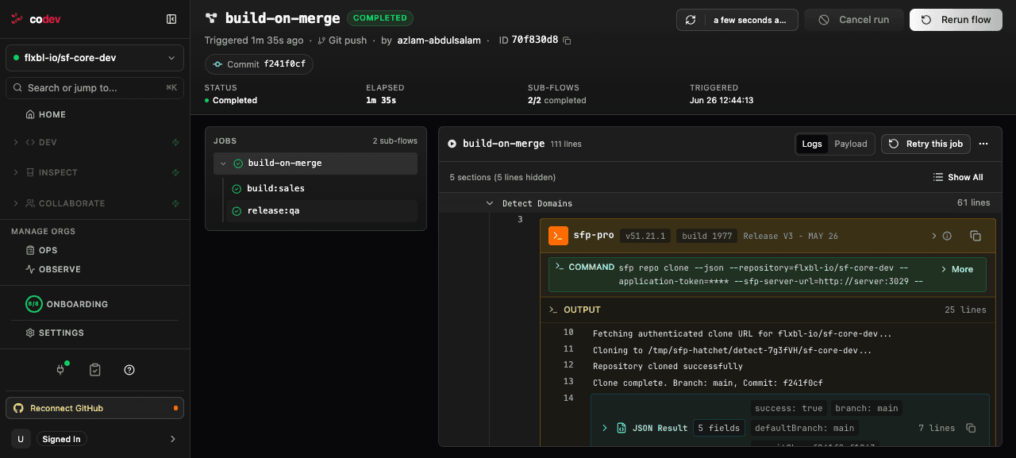The image size is (1016, 458).
Task: Click the lightning icon beside DEV
Action: (x=175, y=142)
